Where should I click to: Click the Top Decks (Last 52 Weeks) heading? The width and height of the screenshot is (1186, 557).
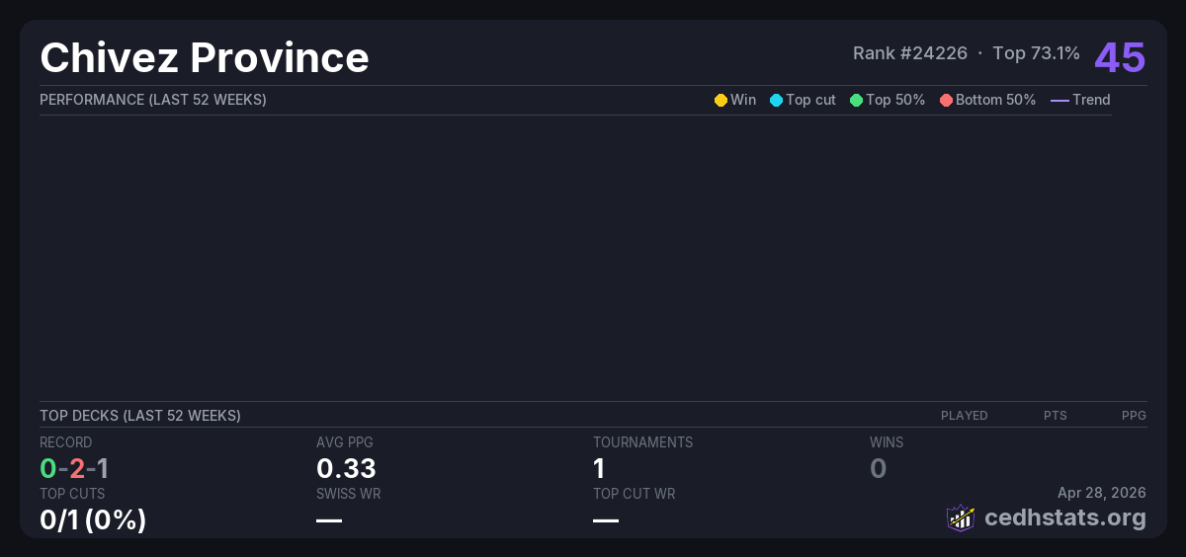[x=140, y=416]
